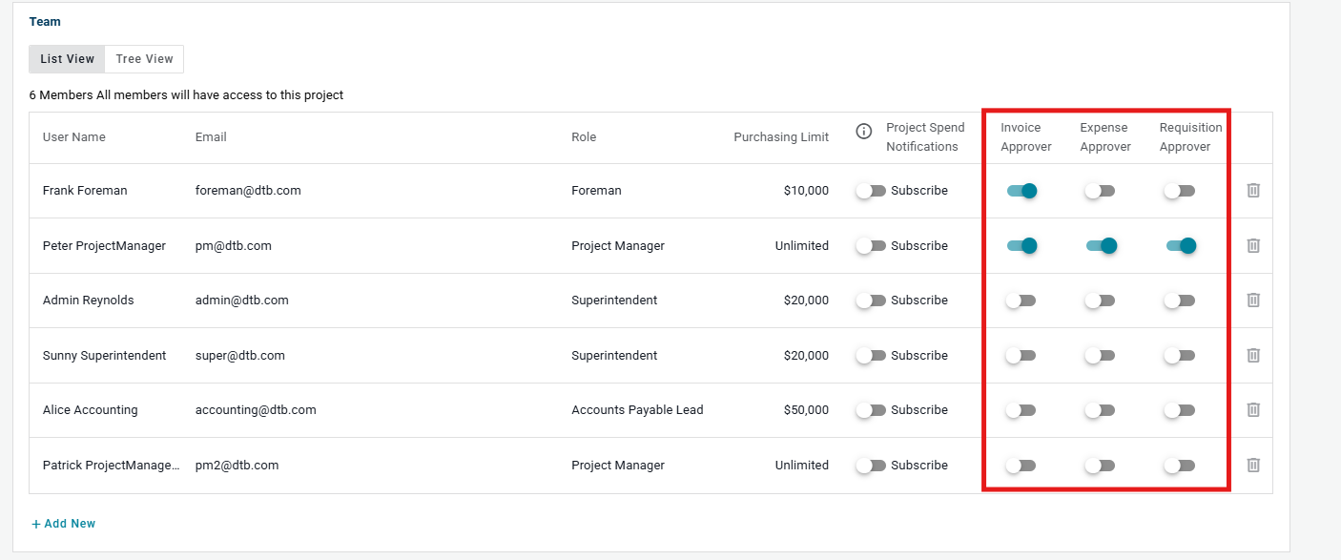Click info icon beside Project Spend Notifications
Image resolution: width=1341 pixels, height=560 pixels.
[864, 131]
